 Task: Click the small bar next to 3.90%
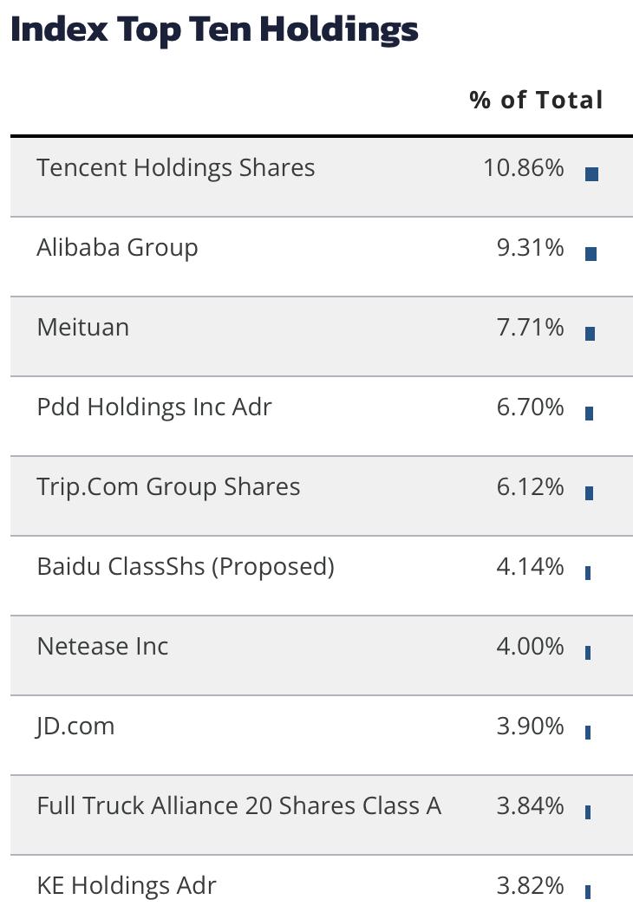[588, 732]
